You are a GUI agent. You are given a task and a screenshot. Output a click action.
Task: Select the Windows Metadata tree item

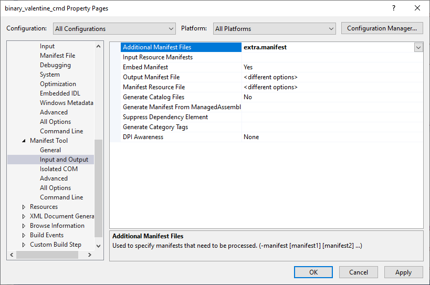tap(67, 103)
